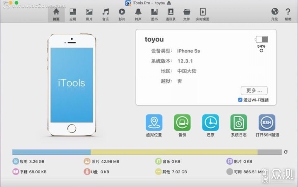Open the 铃声 ringtone tab

pyautogui.click(x=138, y=14)
